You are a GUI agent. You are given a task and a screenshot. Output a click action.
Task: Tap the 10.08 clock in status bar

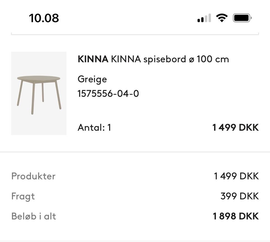(x=44, y=18)
